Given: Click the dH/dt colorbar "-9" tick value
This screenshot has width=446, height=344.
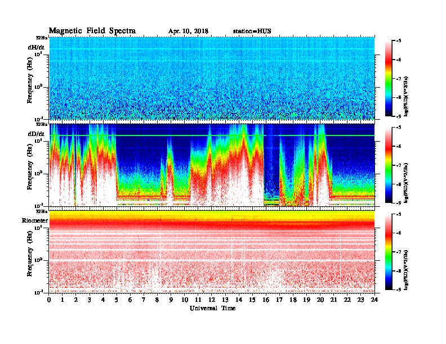Looking at the screenshot, I should click(x=399, y=116).
